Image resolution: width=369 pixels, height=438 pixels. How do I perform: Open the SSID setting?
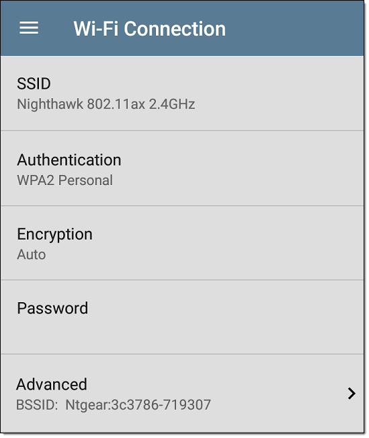[182, 94]
